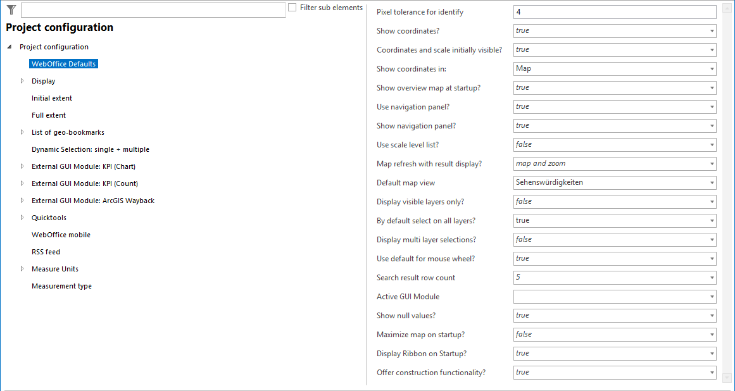Expand the Display tree node

tap(21, 80)
